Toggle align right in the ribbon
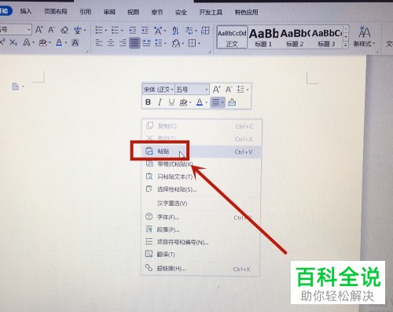The width and height of the screenshot is (393, 312). click(123, 42)
